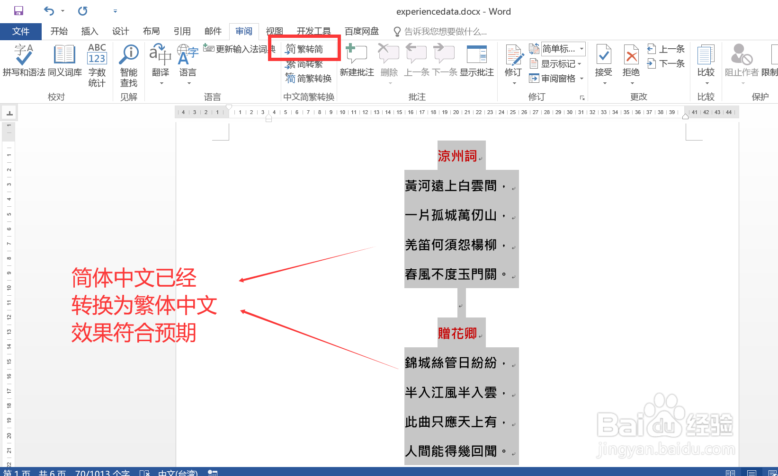Click 简繁转换 conversion tool

pyautogui.click(x=309, y=79)
